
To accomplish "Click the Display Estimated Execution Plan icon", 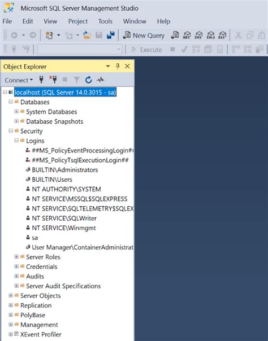I will (196, 49).
